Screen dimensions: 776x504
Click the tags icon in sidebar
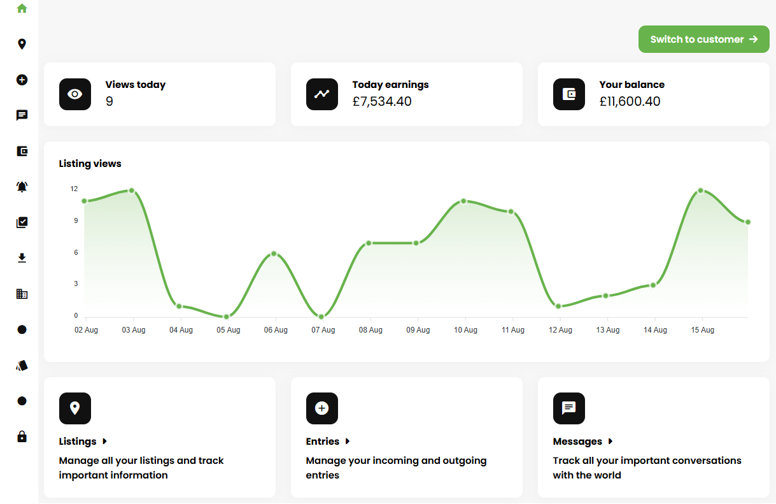click(x=22, y=366)
